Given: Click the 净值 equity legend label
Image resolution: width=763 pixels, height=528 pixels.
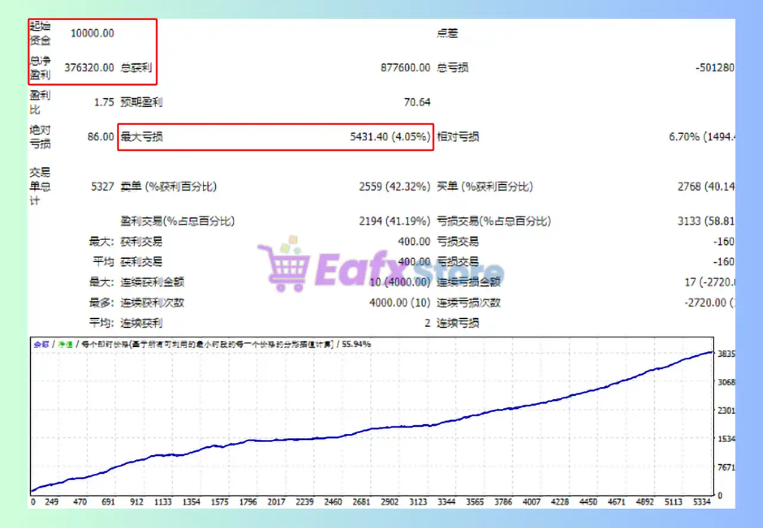Looking at the screenshot, I should 65,344.
